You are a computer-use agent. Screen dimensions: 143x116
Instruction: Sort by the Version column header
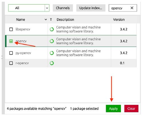[119, 19]
